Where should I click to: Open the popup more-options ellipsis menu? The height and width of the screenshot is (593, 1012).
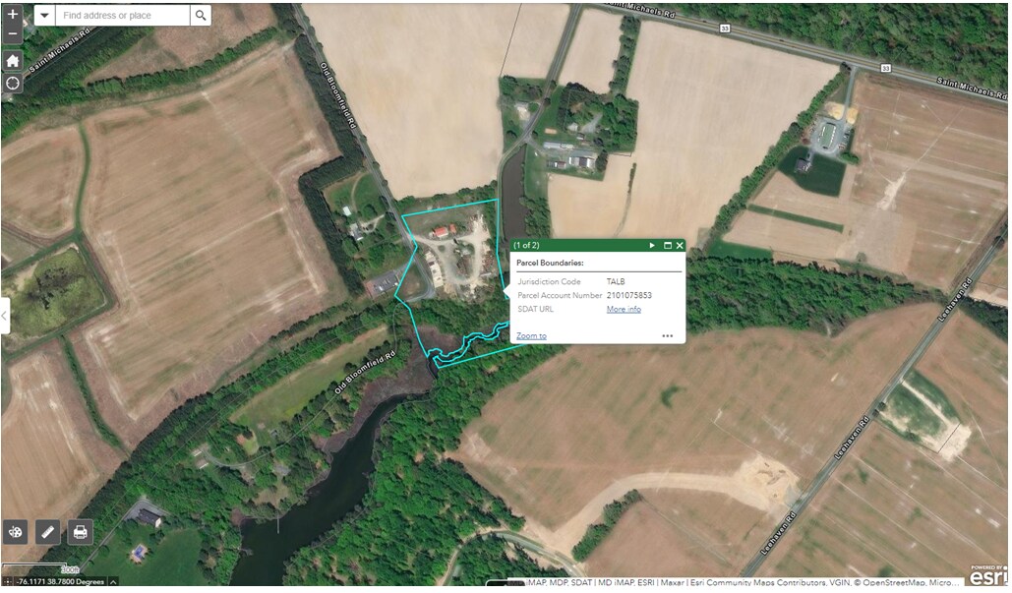[668, 335]
